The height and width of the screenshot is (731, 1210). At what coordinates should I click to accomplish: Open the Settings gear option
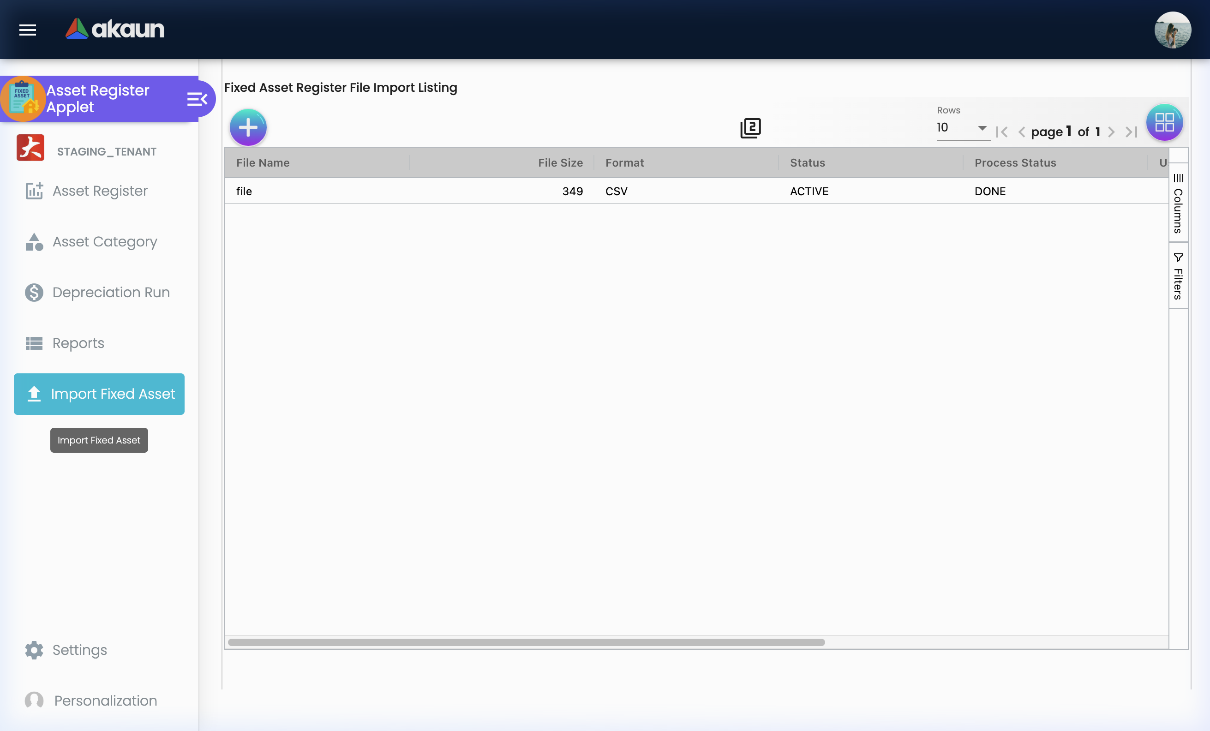pos(79,650)
